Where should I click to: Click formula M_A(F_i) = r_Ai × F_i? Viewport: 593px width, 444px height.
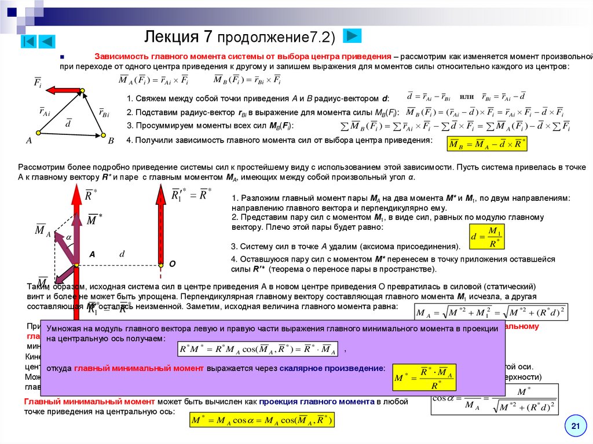pyautogui.click(x=153, y=80)
